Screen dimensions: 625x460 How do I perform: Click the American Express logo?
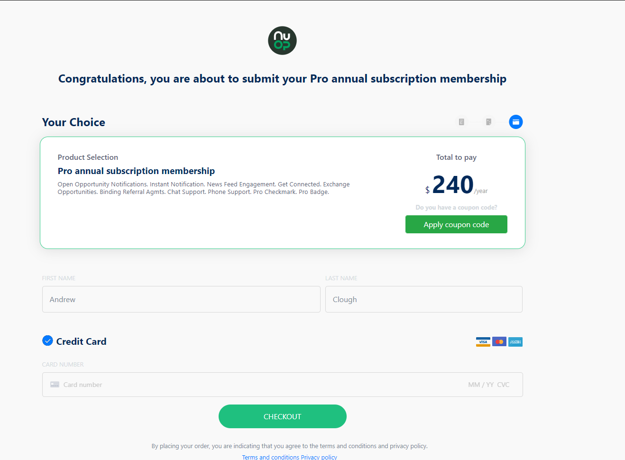(x=515, y=342)
